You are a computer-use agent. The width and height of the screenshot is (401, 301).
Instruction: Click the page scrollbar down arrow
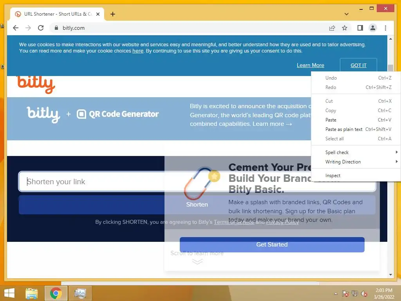click(390, 275)
